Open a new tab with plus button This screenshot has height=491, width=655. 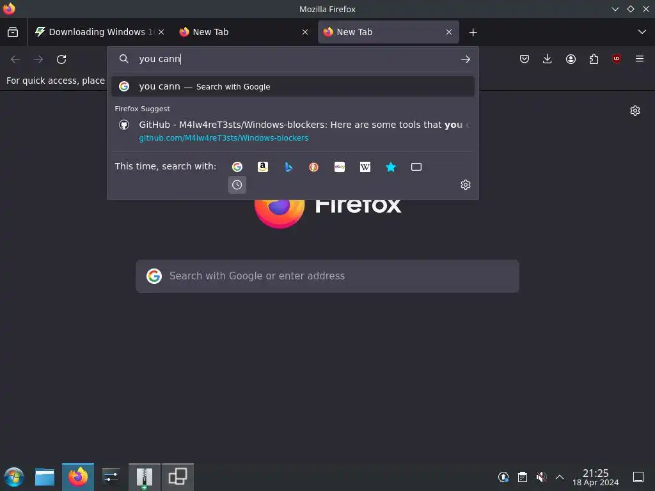(x=473, y=32)
